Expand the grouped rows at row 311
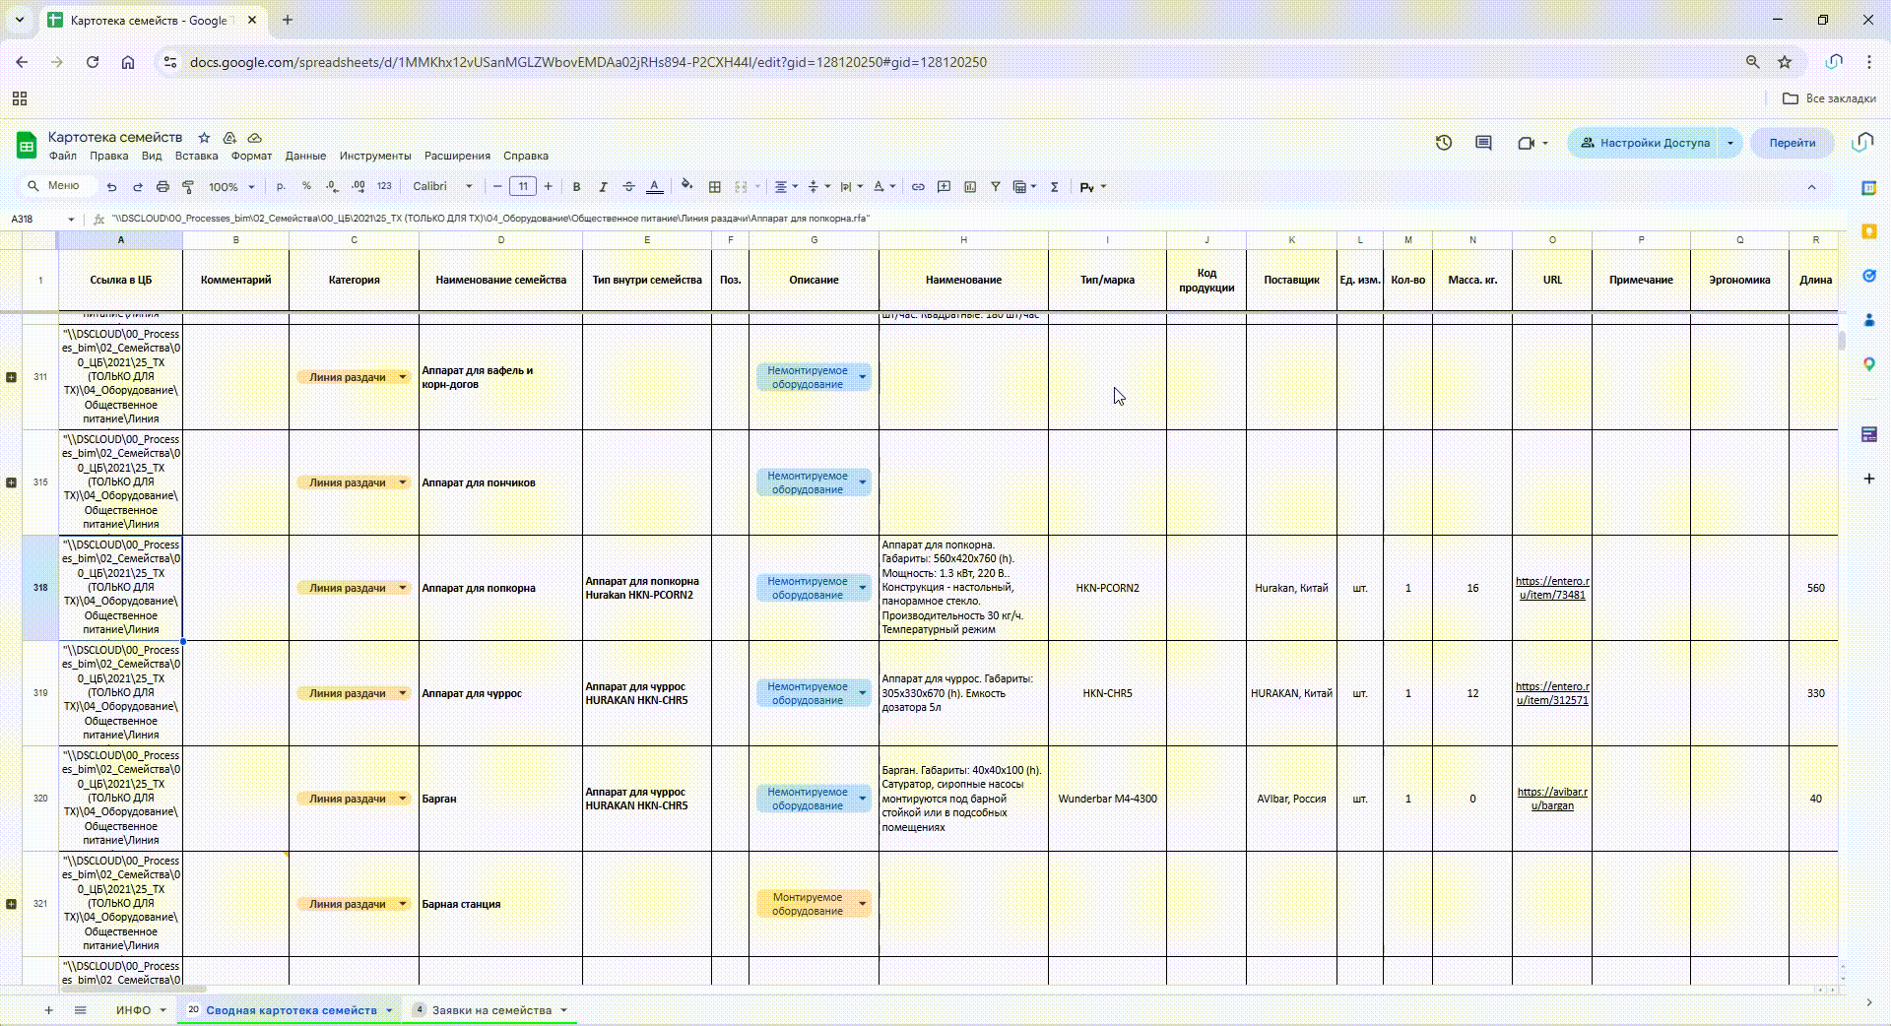 coord(12,377)
